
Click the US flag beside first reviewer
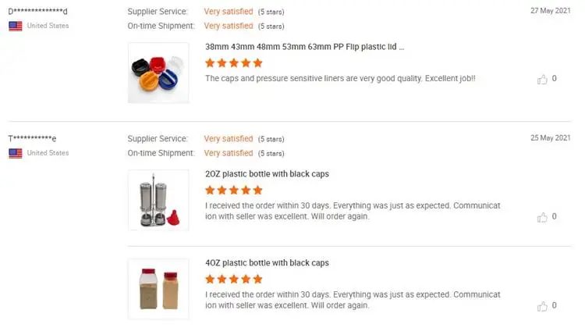pos(15,26)
